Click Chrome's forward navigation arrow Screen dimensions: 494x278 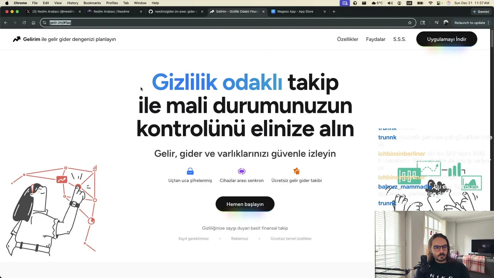pos(15,23)
